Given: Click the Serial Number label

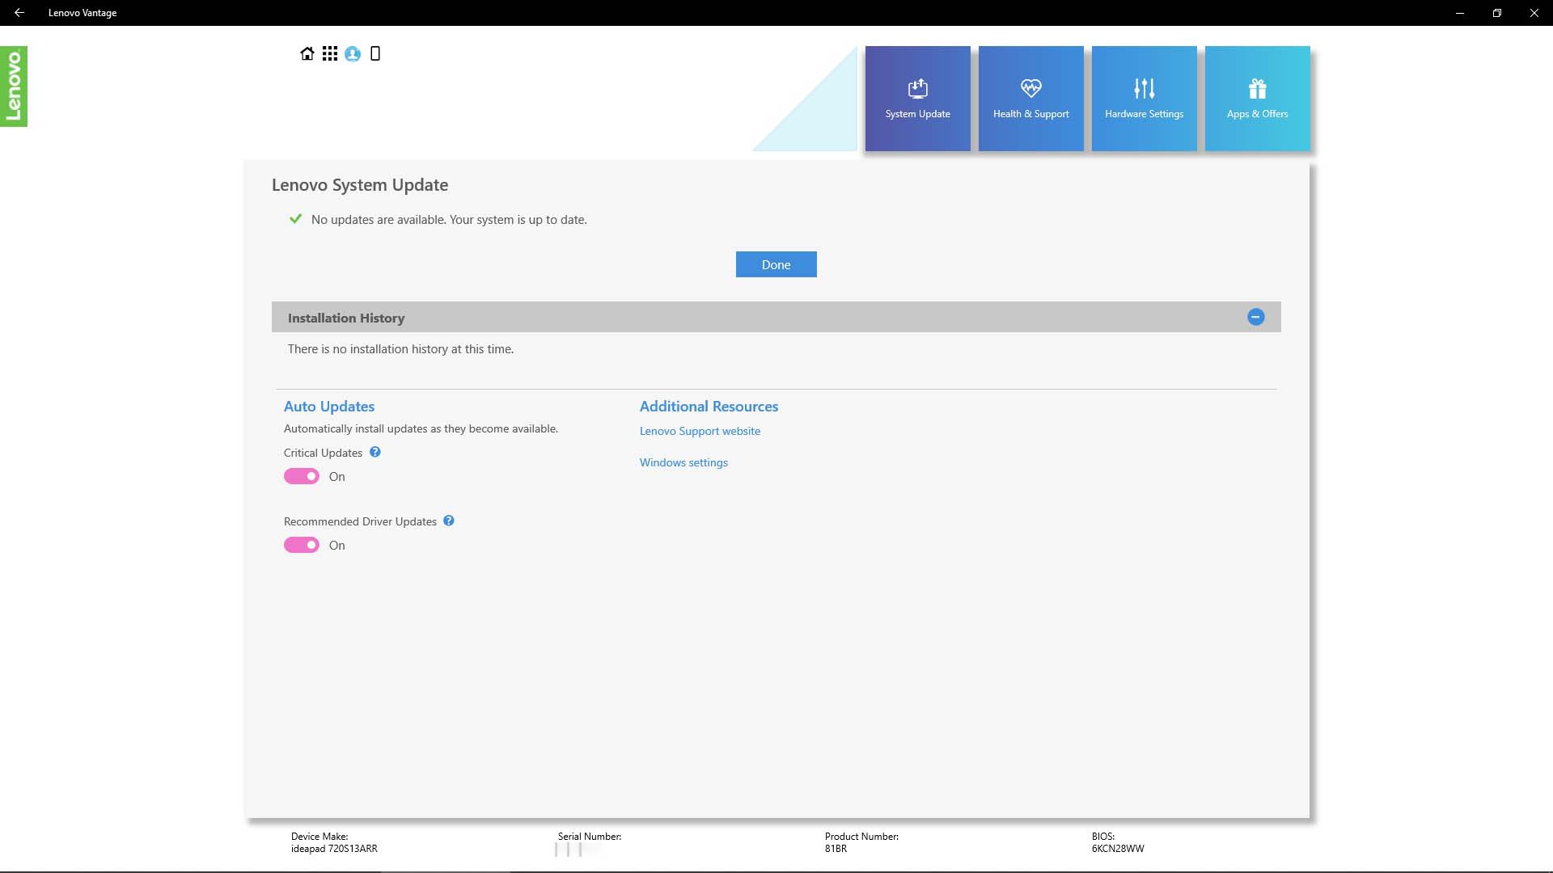Looking at the screenshot, I should (x=590, y=837).
